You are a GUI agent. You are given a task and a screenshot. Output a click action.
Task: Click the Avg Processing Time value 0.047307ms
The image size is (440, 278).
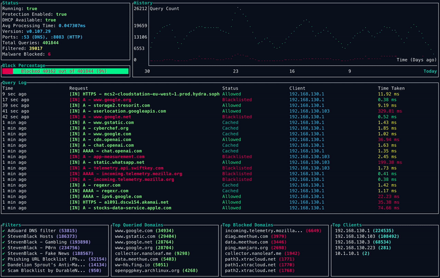(x=72, y=26)
